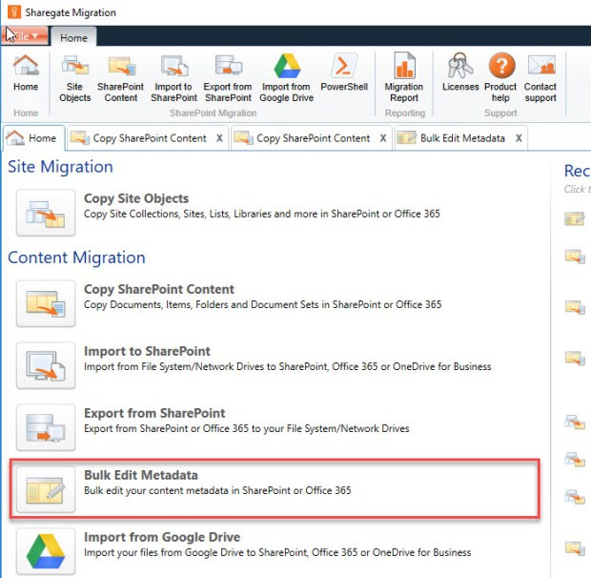The height and width of the screenshot is (578, 591).
Task: Open SharePoint Content ribbon tool
Action: pyautogui.click(x=121, y=78)
